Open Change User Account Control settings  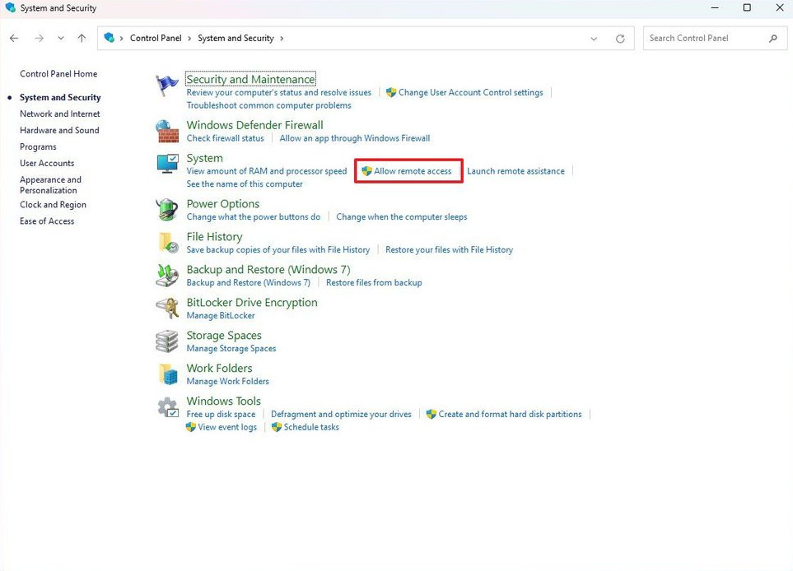pos(470,92)
